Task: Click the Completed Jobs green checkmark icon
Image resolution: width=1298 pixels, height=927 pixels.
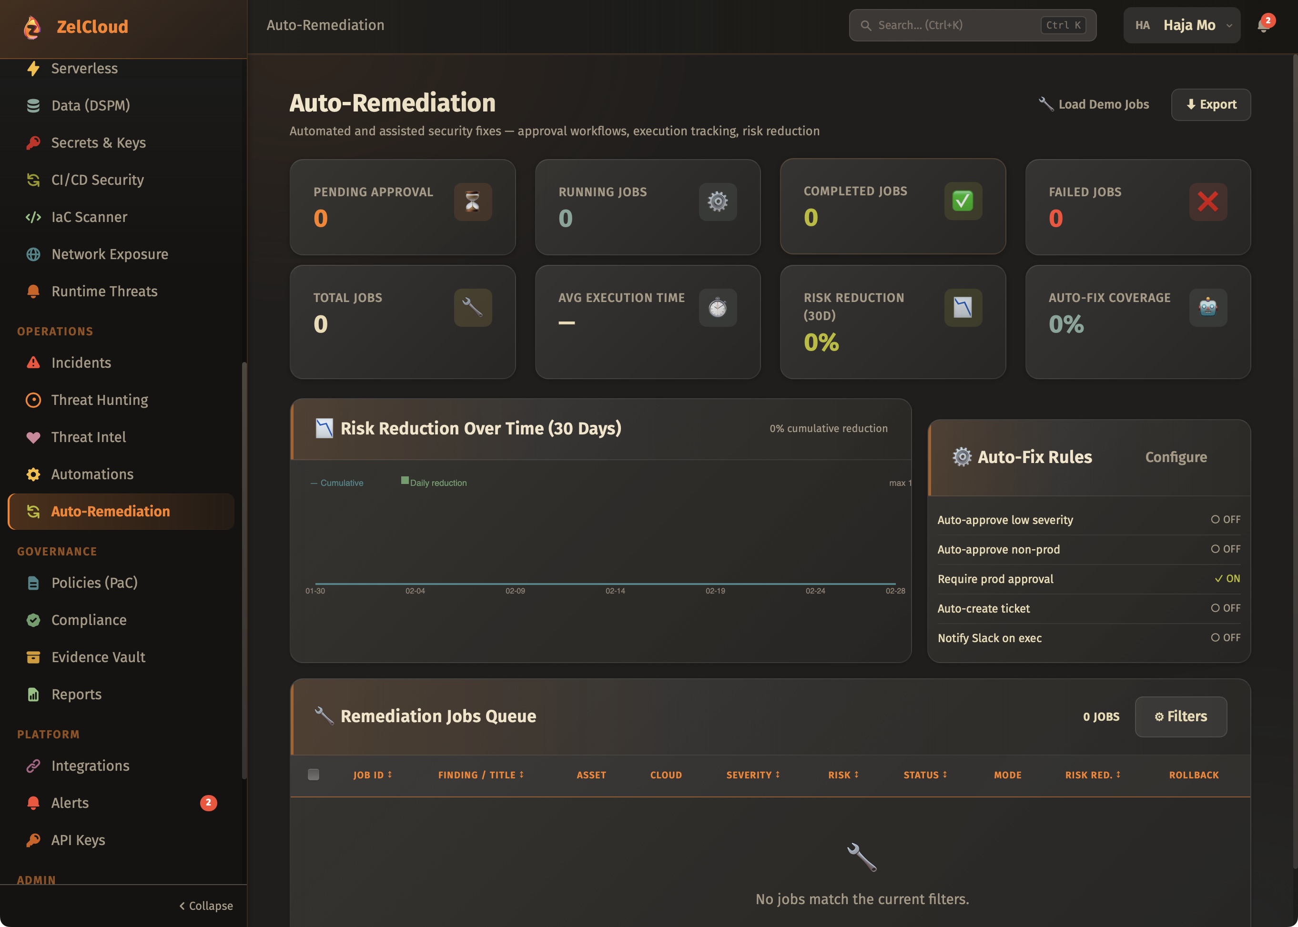Action: tap(962, 201)
